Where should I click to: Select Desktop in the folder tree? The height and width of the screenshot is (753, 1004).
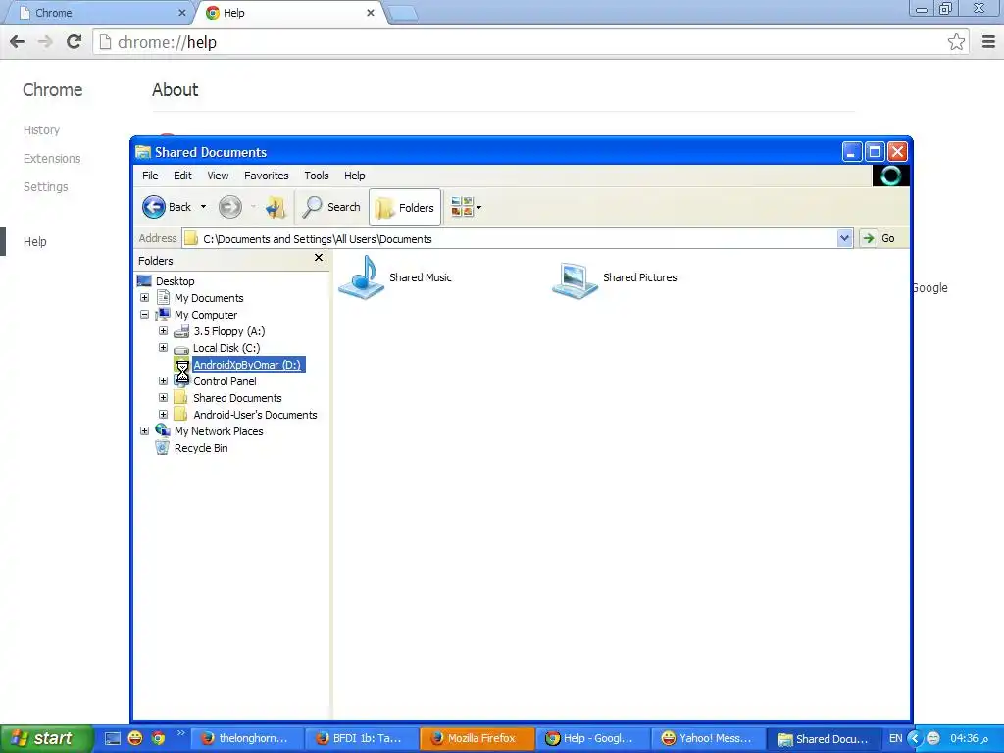(x=176, y=281)
